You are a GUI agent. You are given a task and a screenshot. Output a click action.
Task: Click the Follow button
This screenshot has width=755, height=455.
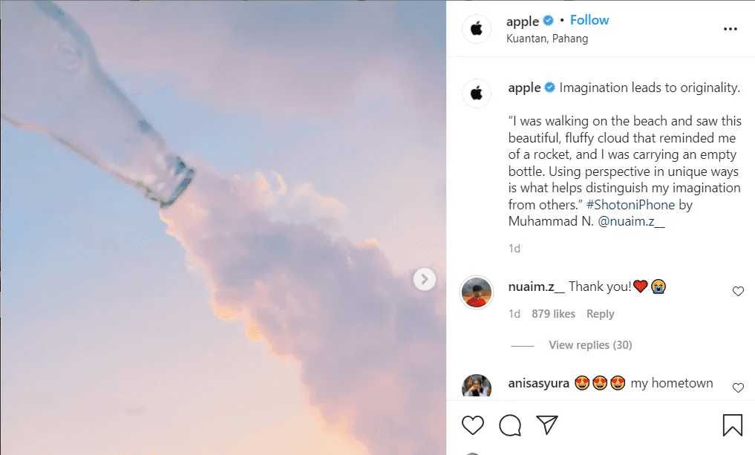pos(589,20)
